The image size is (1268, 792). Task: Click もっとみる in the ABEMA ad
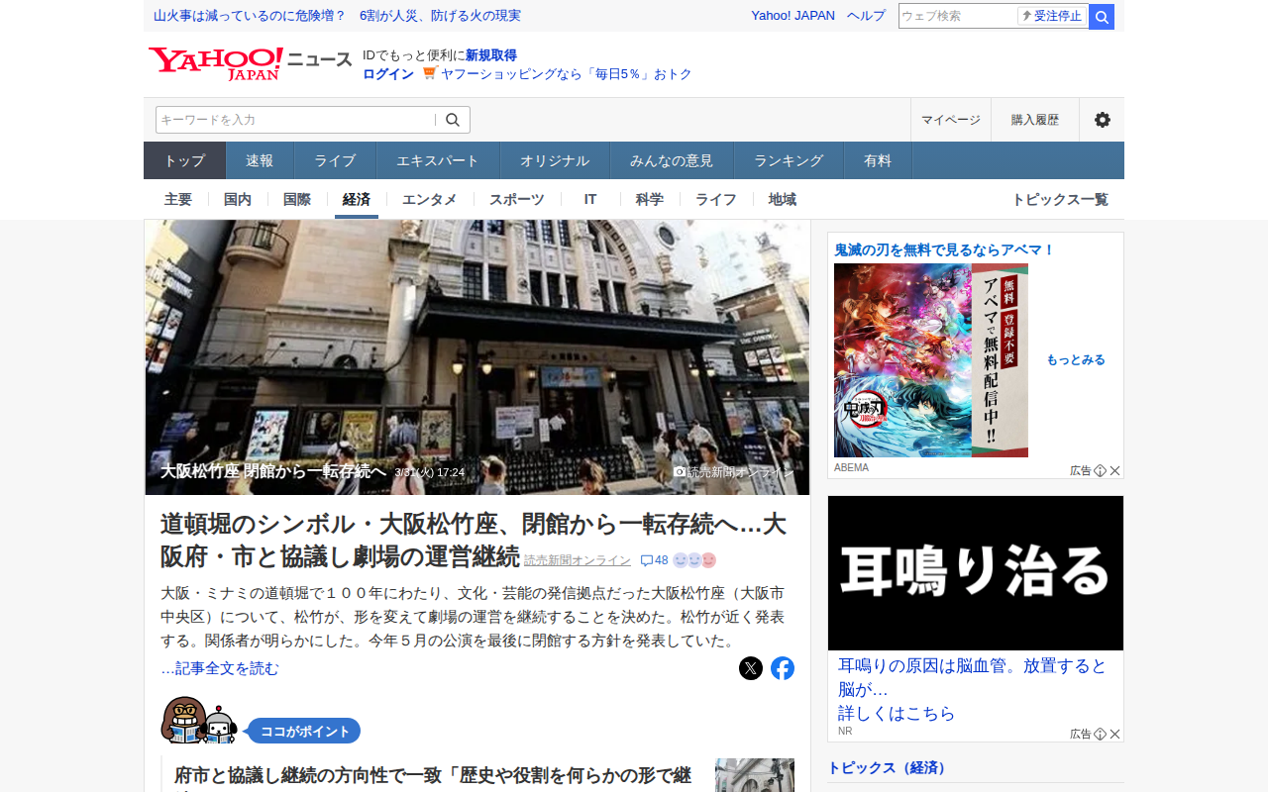coord(1076,360)
